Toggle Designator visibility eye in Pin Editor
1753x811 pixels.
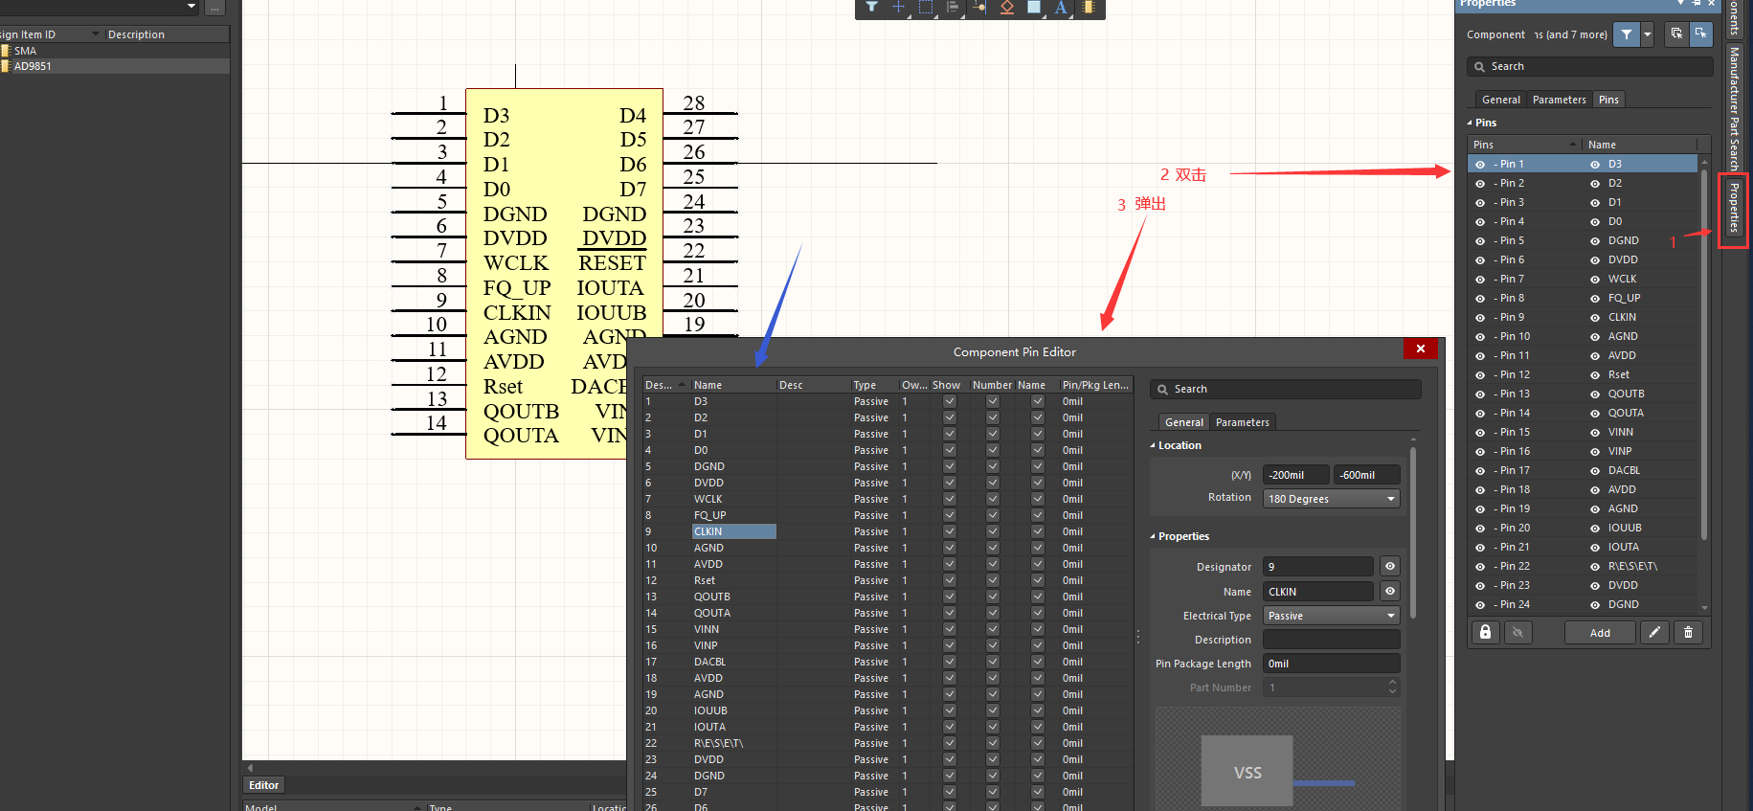pyautogui.click(x=1390, y=567)
